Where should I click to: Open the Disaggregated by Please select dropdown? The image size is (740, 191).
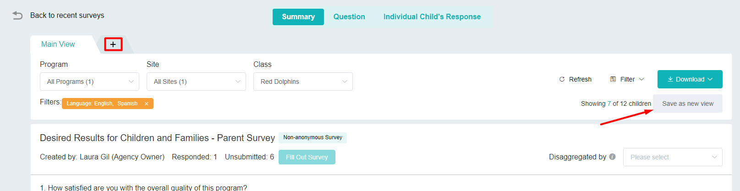point(672,157)
